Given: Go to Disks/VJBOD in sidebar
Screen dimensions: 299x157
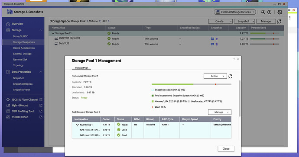Looking at the screenshot, I should [21, 36].
